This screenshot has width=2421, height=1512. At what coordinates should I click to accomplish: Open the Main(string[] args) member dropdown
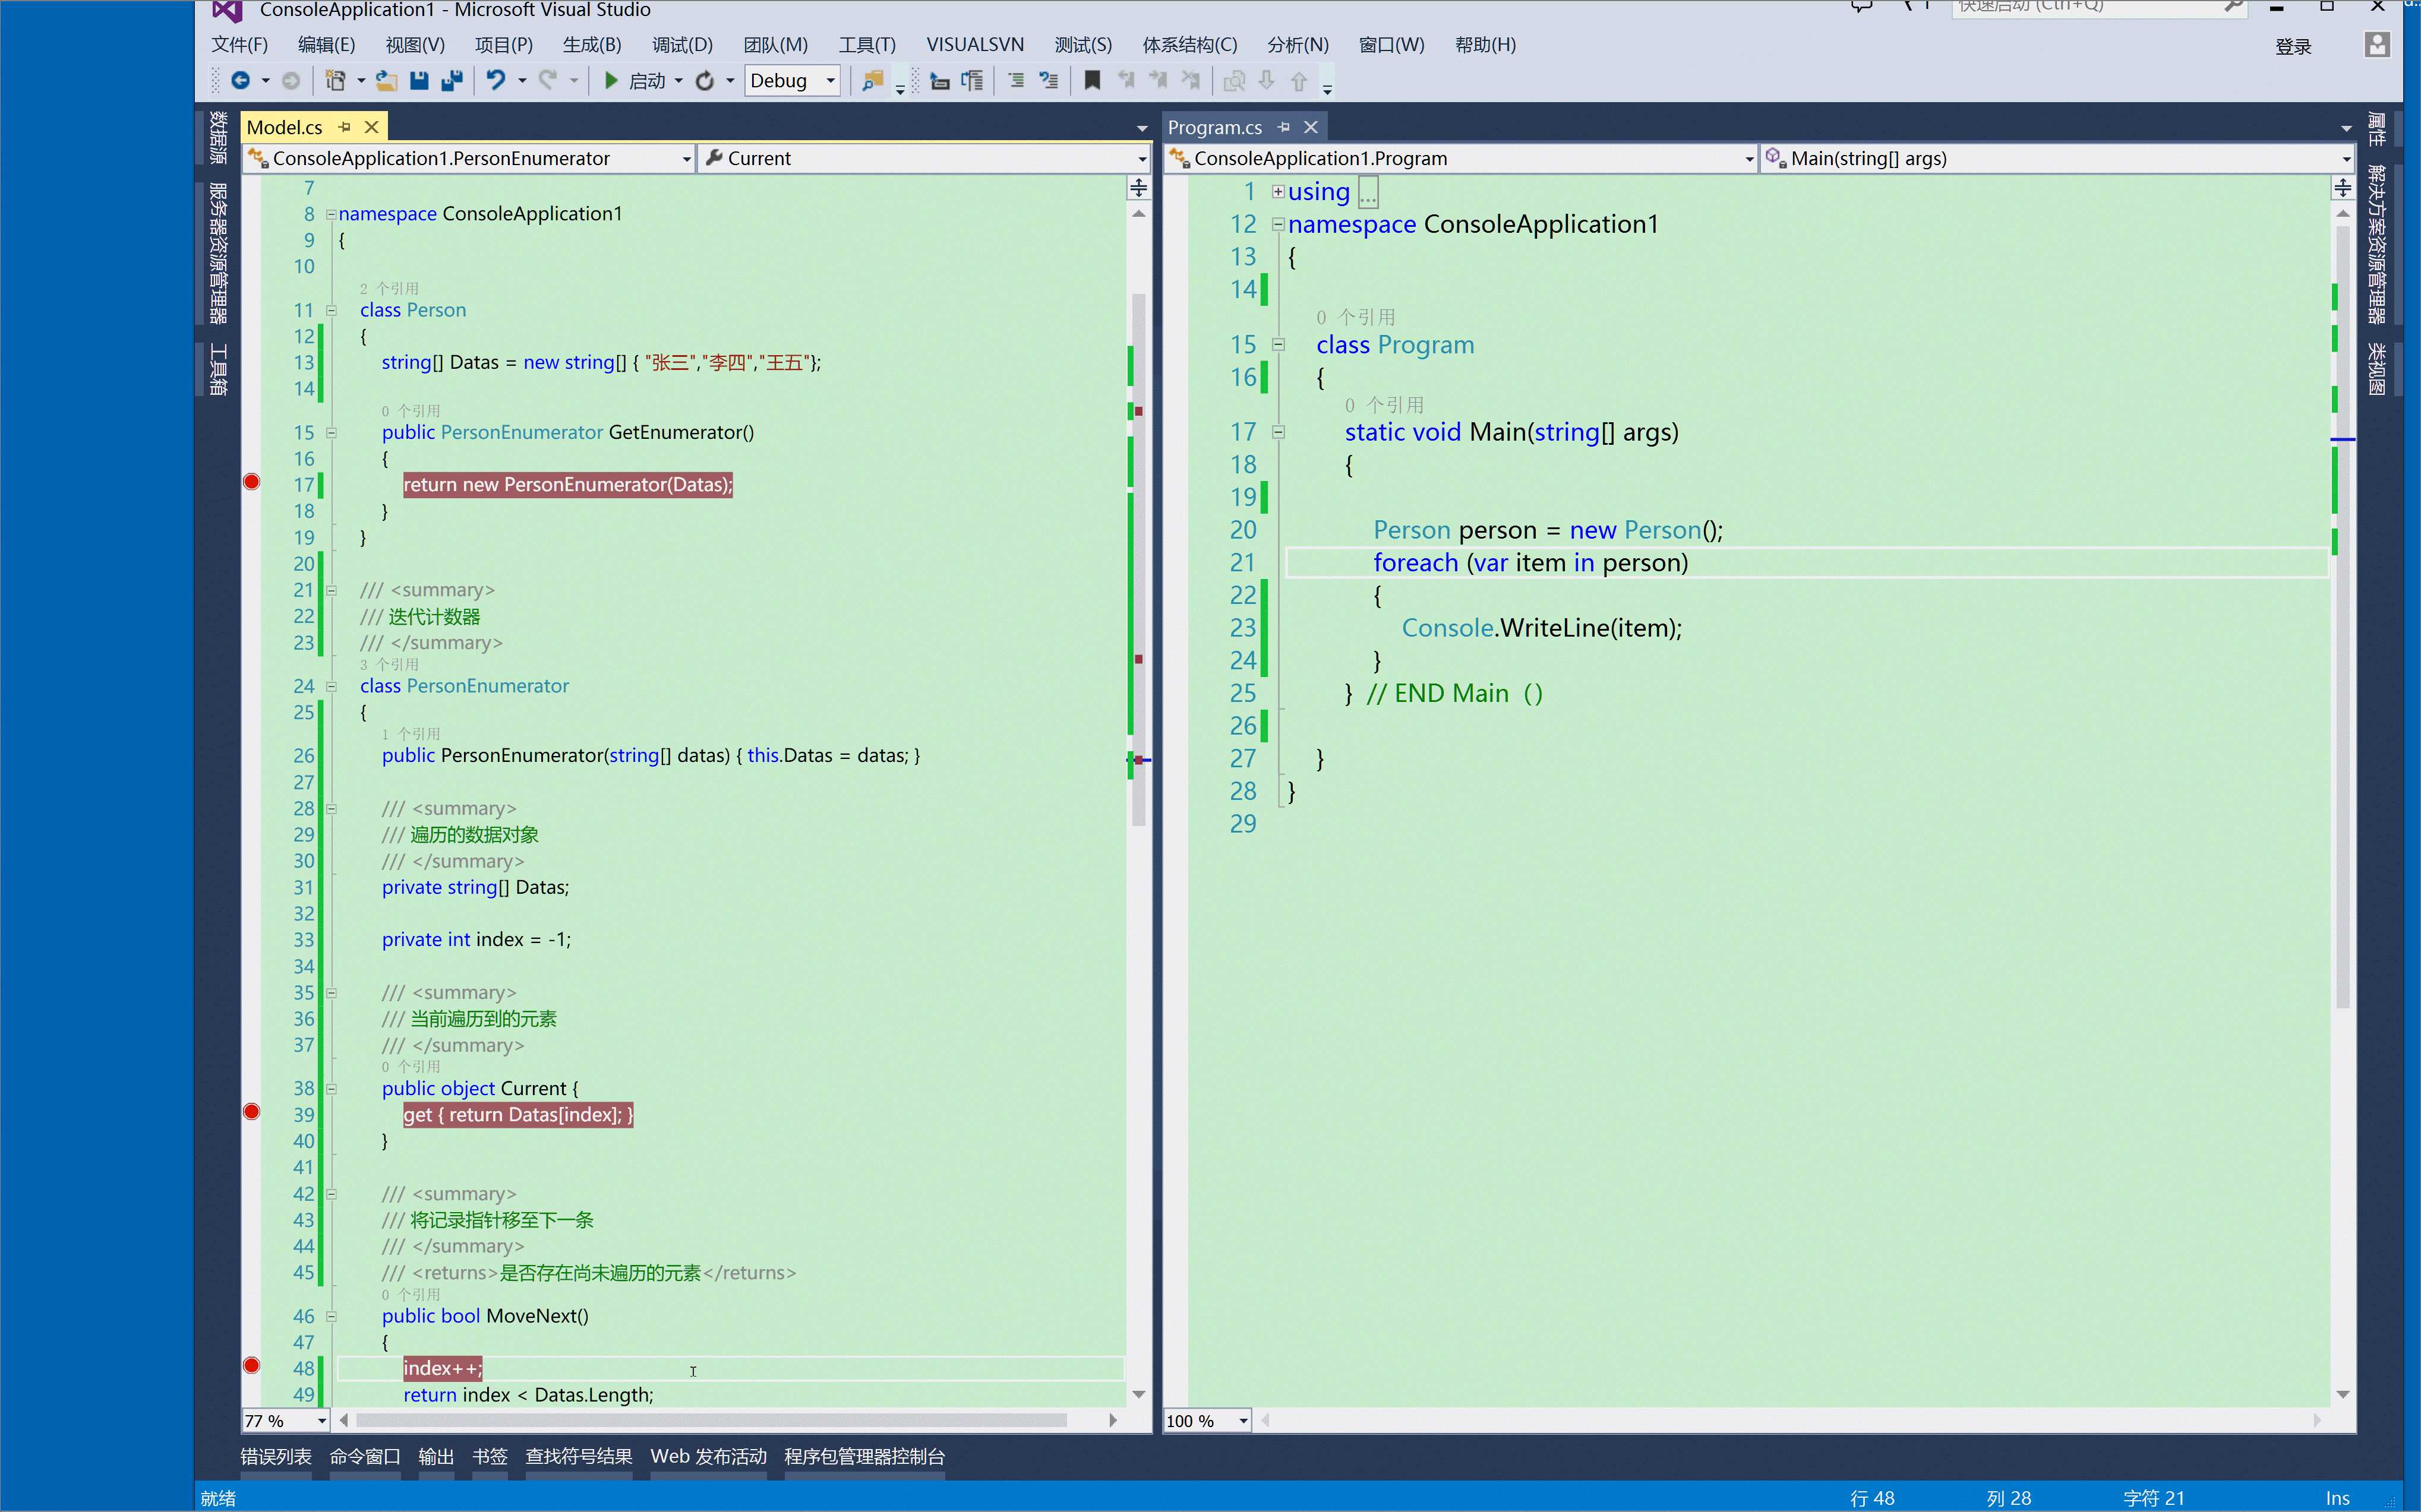pos(2057,158)
